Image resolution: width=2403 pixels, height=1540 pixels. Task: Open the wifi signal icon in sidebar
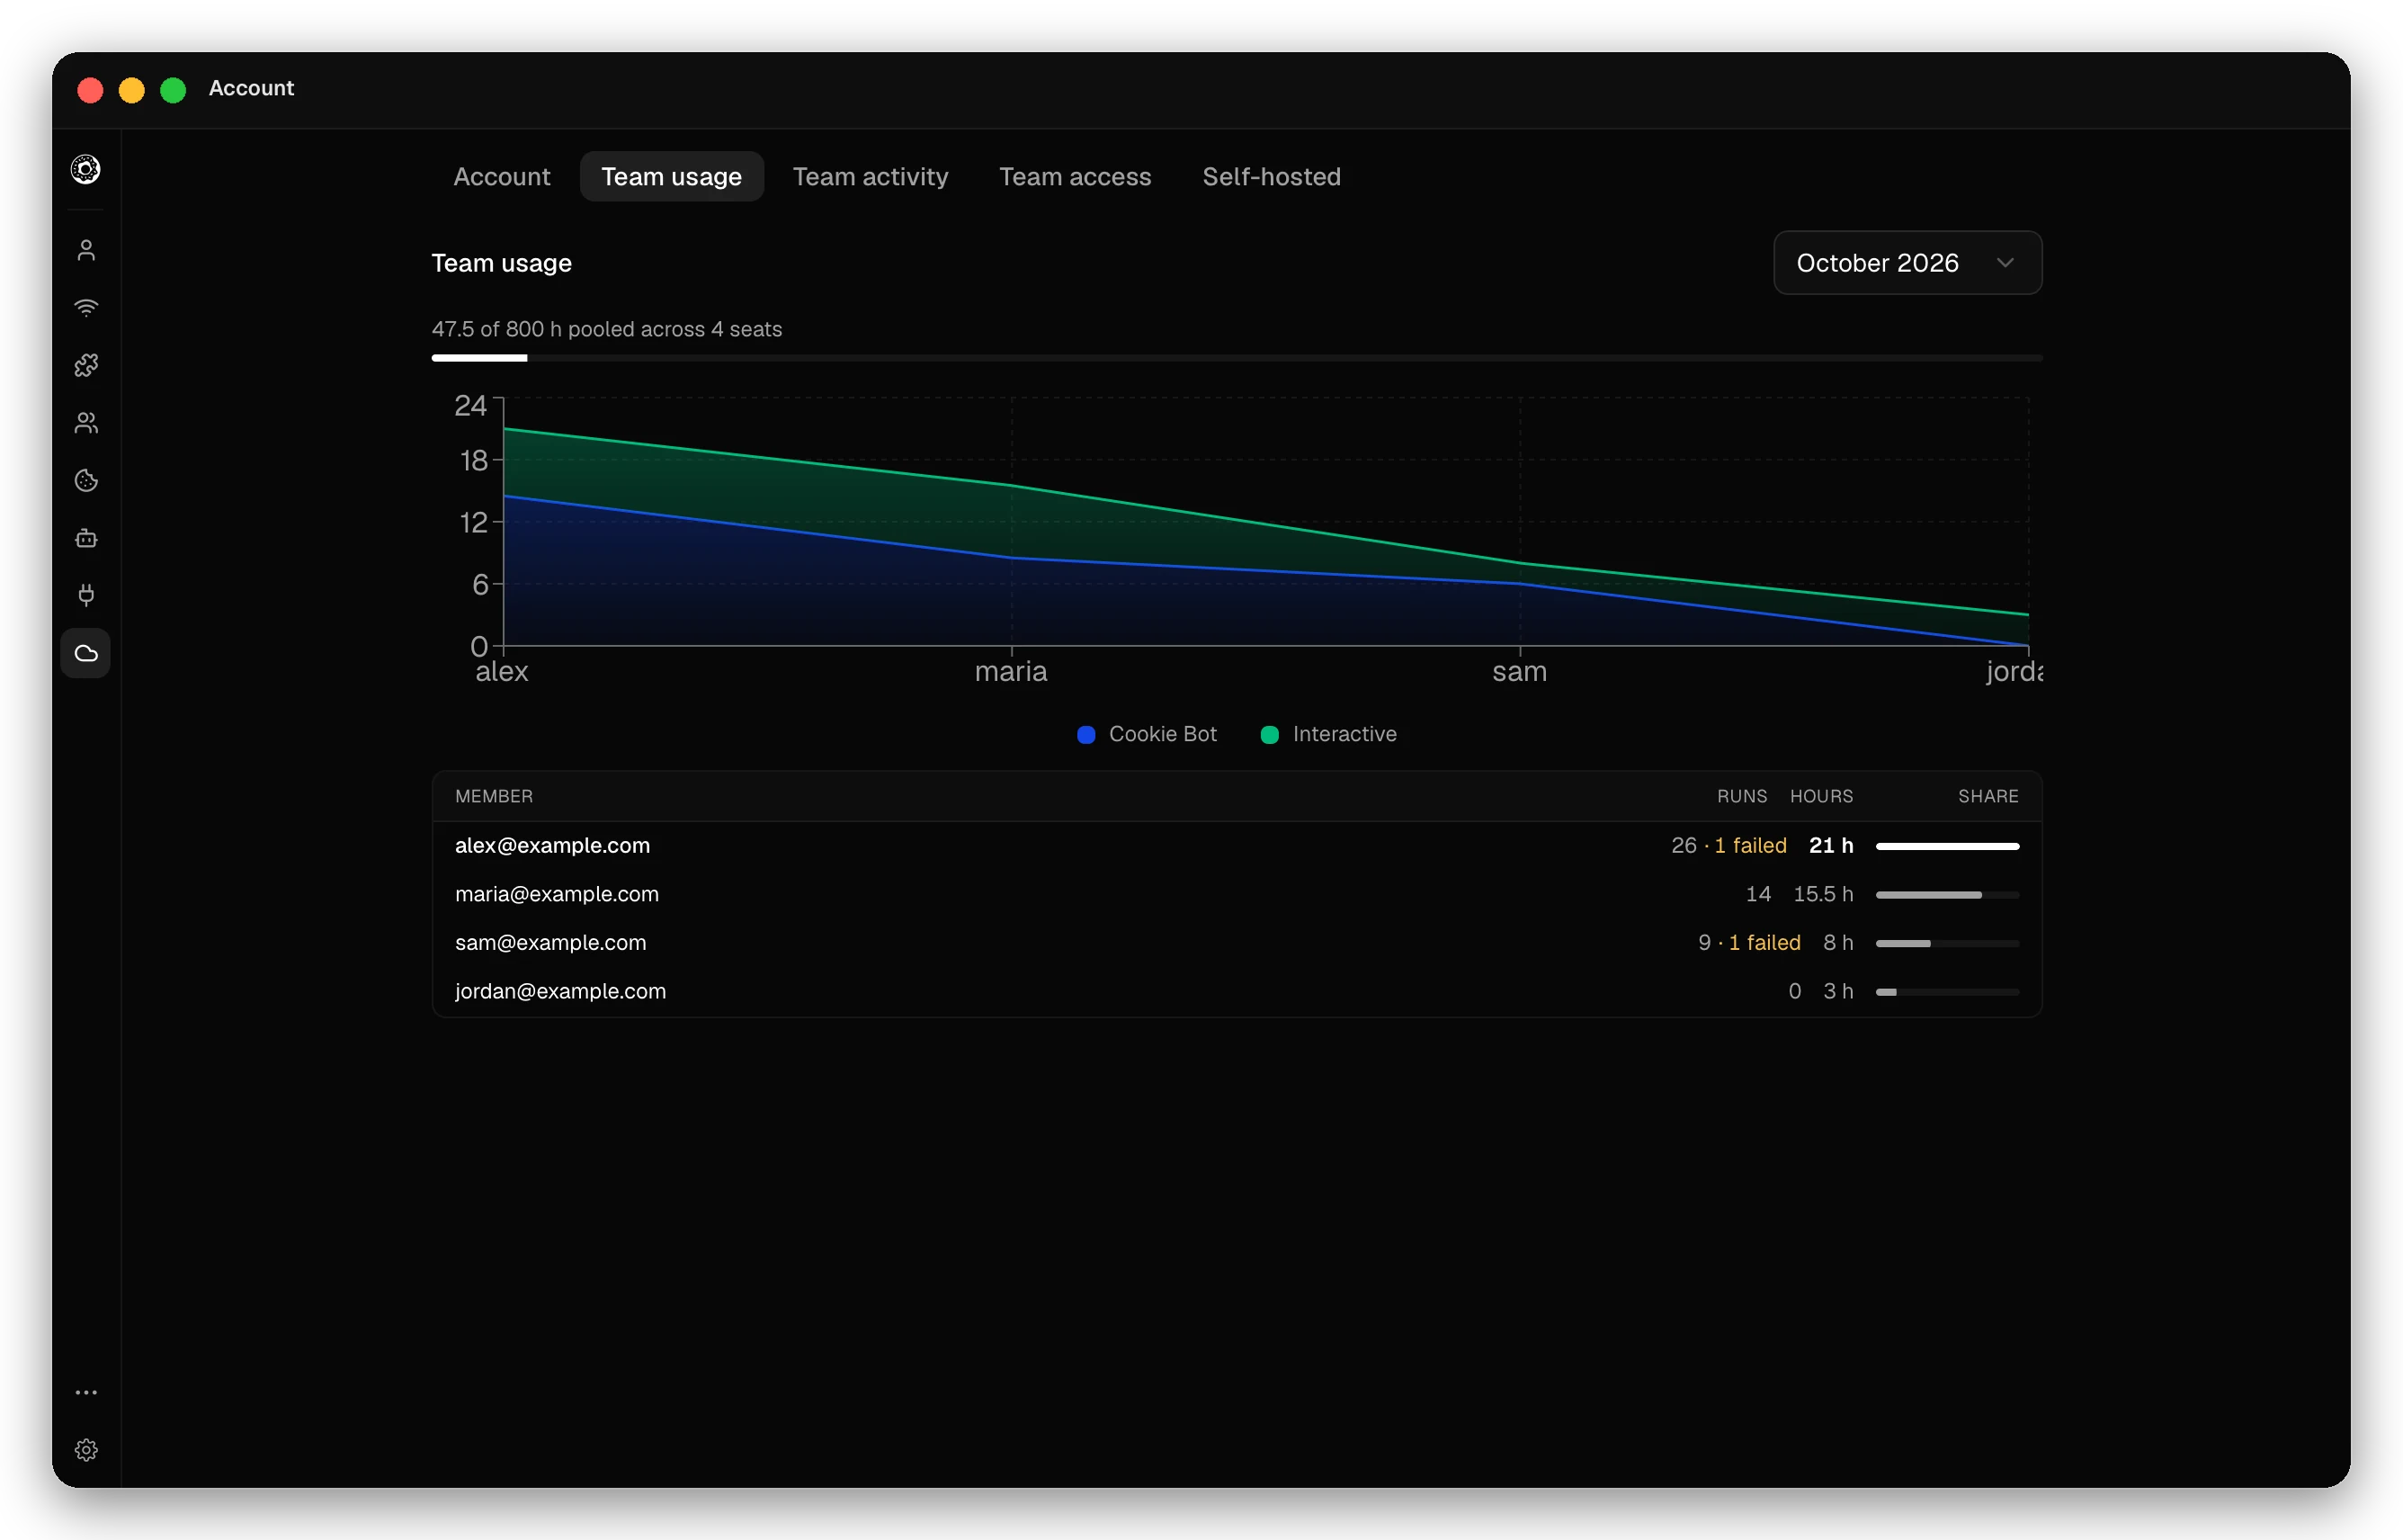pyautogui.click(x=86, y=308)
